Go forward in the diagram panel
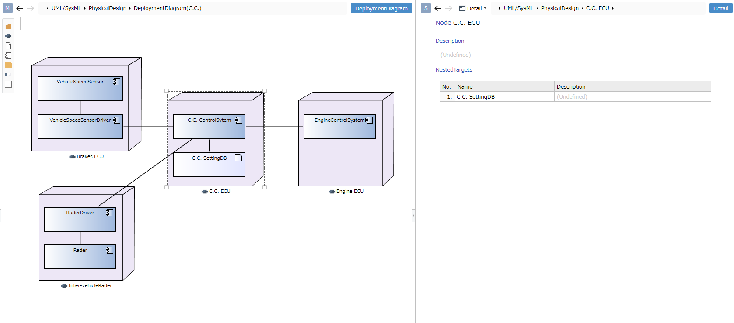Viewport: 734px width, 323px height. click(31, 8)
